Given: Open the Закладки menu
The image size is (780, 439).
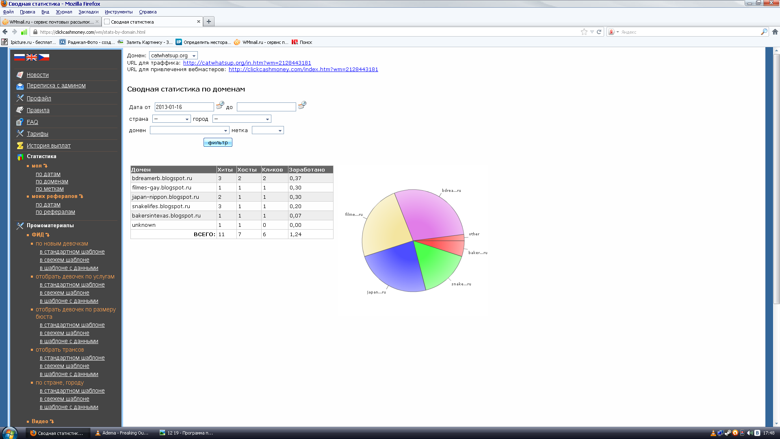Looking at the screenshot, I should (88, 12).
